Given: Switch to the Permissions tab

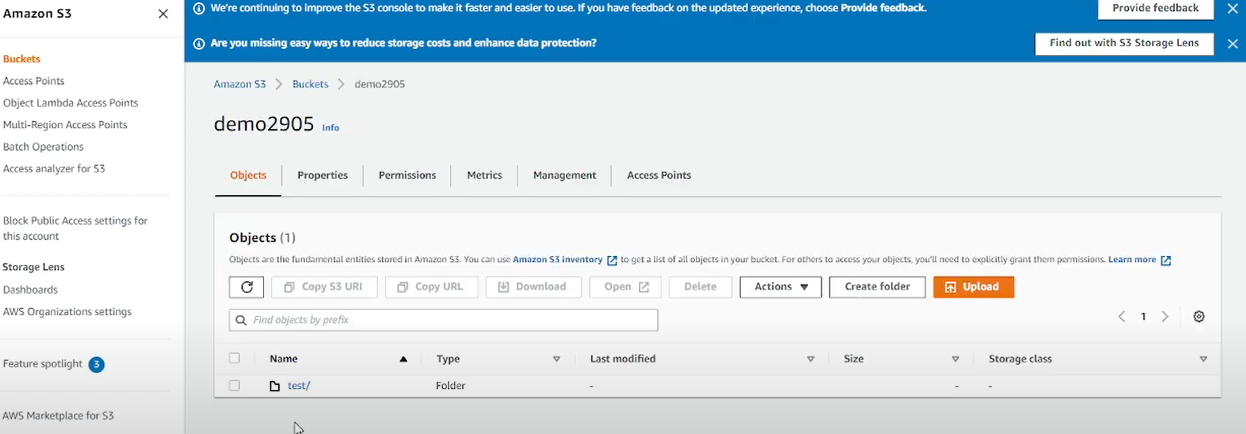Looking at the screenshot, I should pos(407,175).
